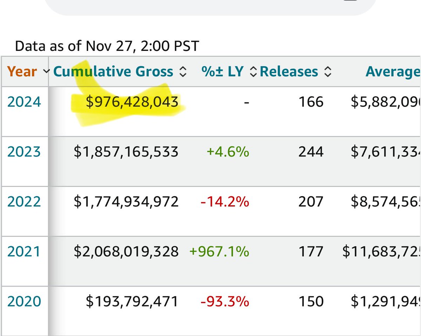Click the up arrow on Cumulative Gross sorter

[x=183, y=69]
